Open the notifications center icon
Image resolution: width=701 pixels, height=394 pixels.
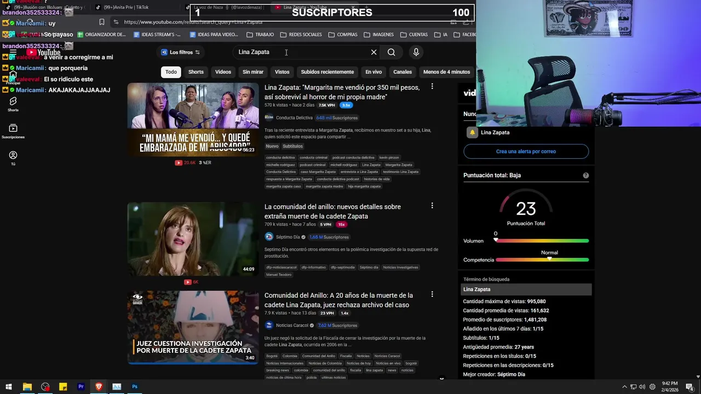(689, 387)
